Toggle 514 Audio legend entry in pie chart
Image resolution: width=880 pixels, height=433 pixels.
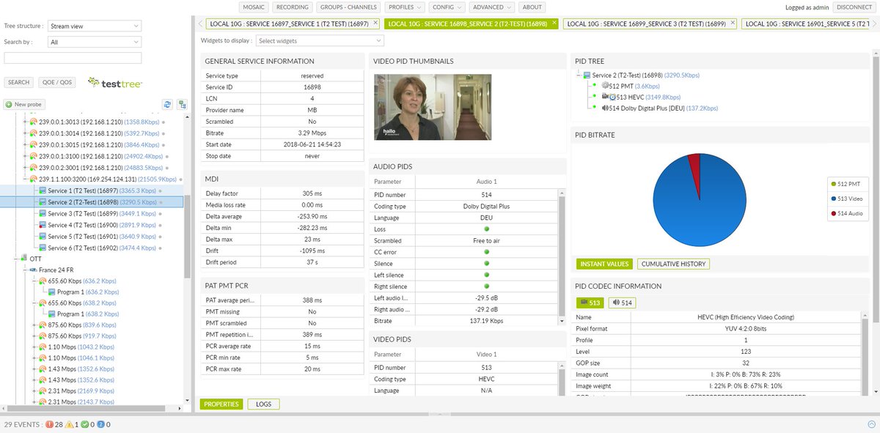tap(848, 214)
